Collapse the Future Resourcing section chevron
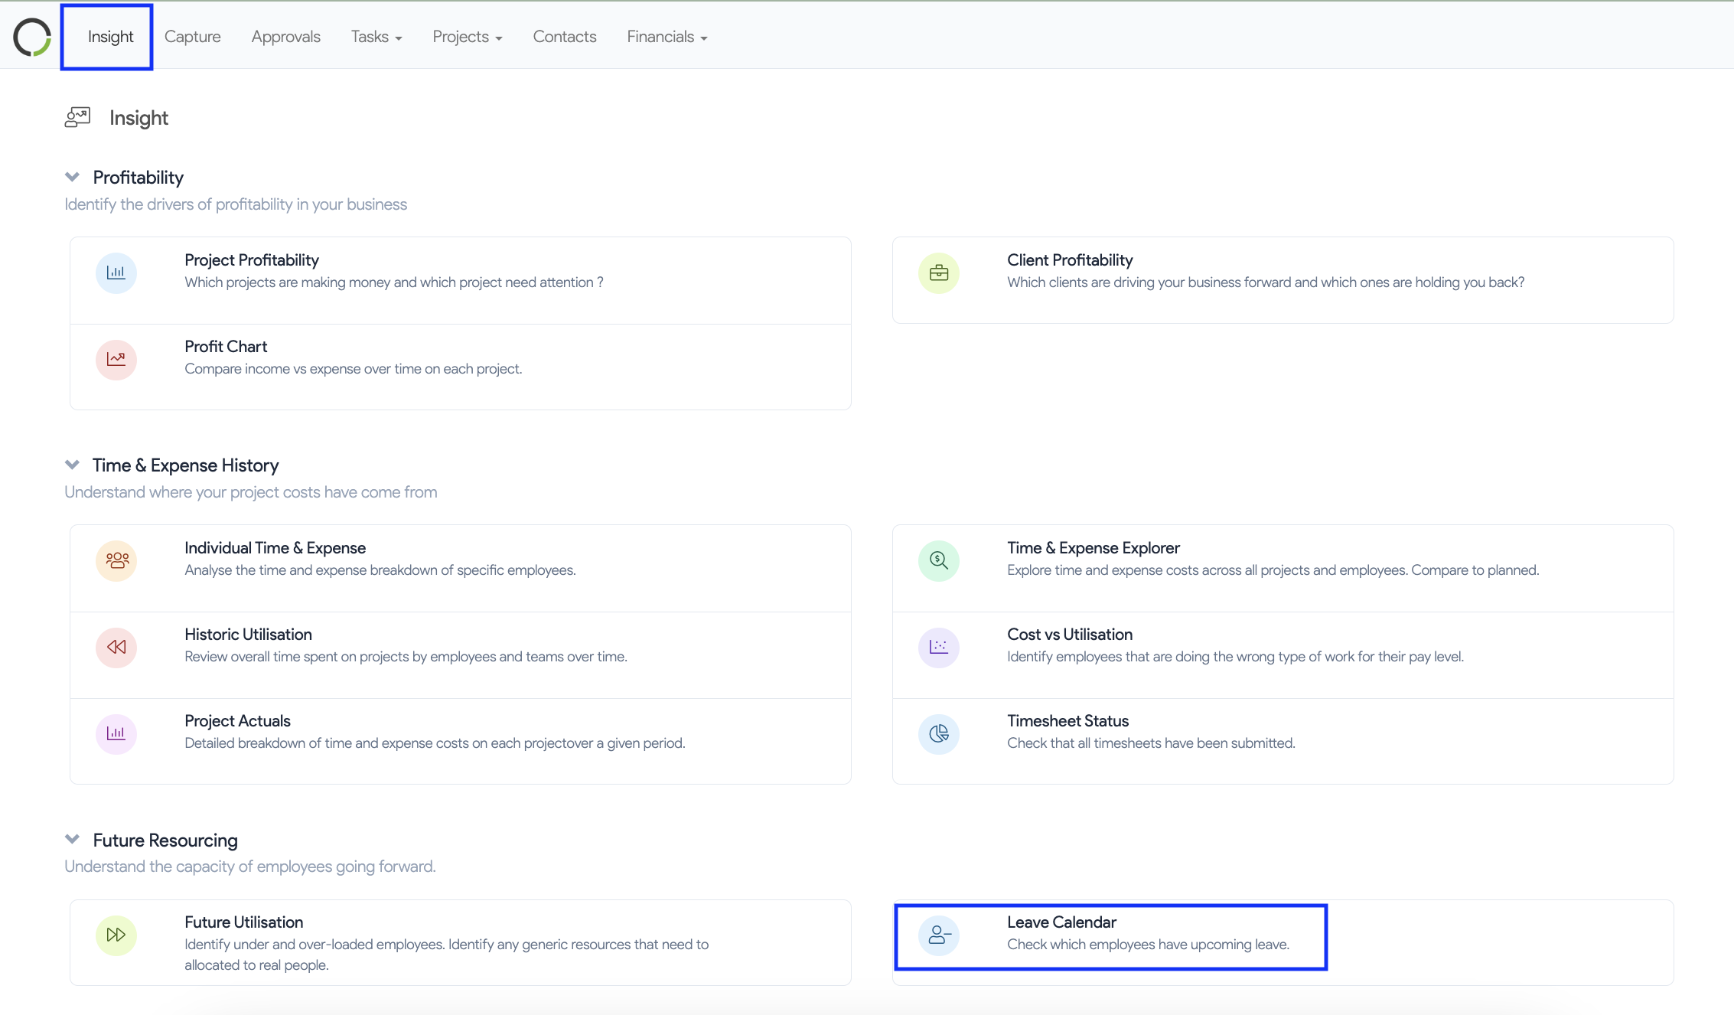The image size is (1734, 1015). (x=73, y=839)
